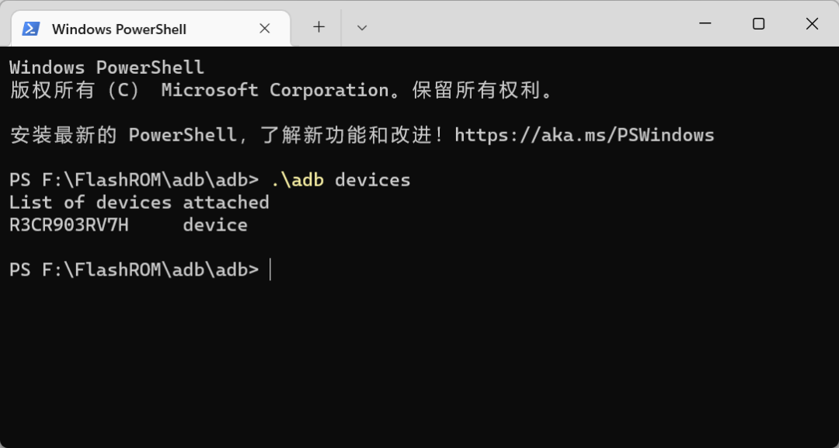Click the "Microsoft Corporation" copyright text

274,90
